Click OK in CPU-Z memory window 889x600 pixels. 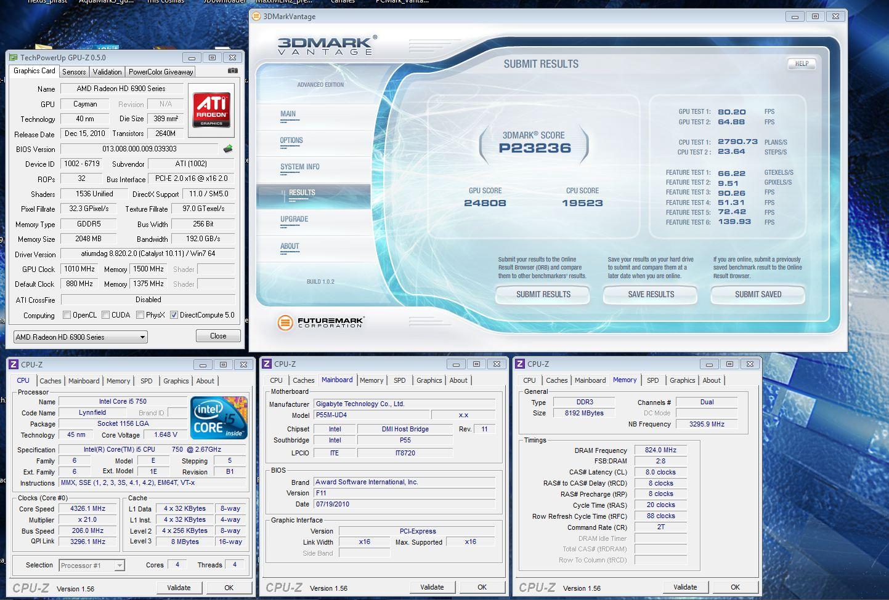735,587
